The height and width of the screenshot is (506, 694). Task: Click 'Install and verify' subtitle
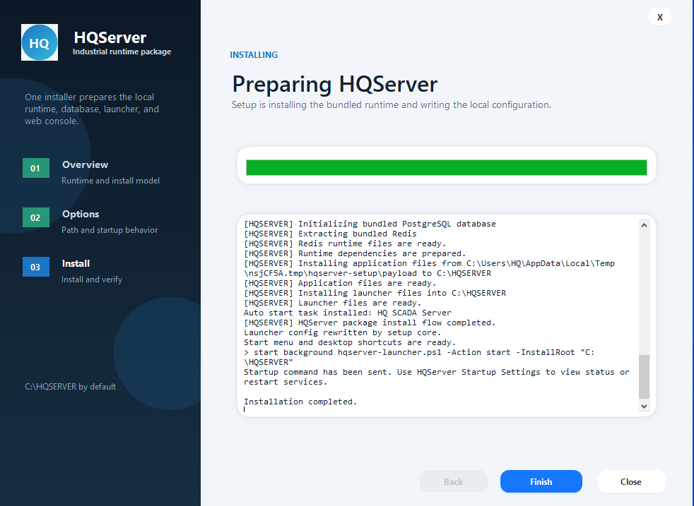point(92,279)
